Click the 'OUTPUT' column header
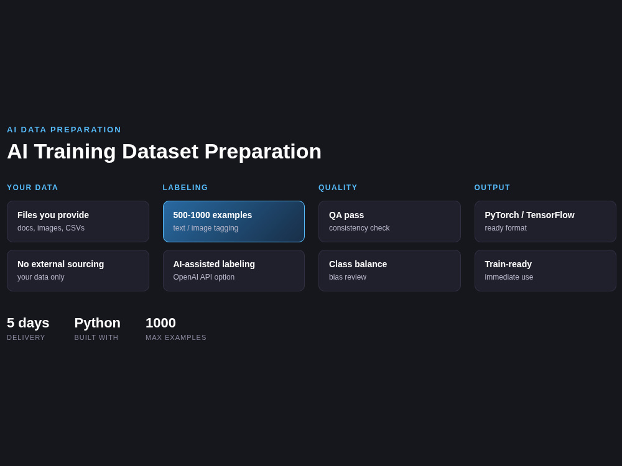This screenshot has width=622, height=466. pyautogui.click(x=492, y=188)
